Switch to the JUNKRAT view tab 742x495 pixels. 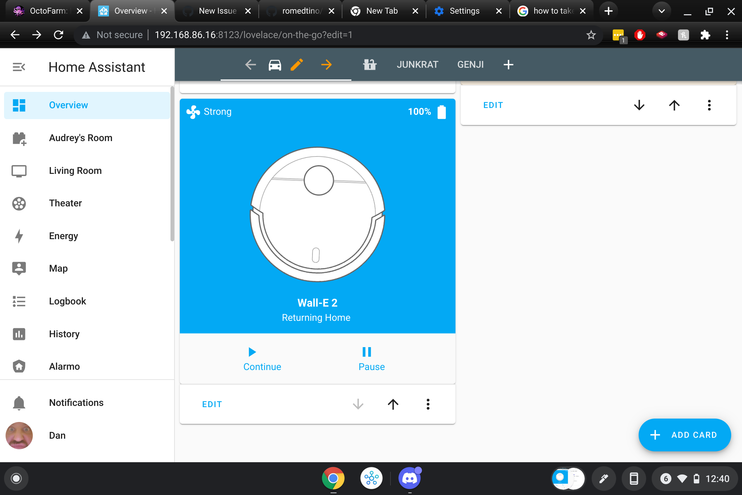coord(417,64)
